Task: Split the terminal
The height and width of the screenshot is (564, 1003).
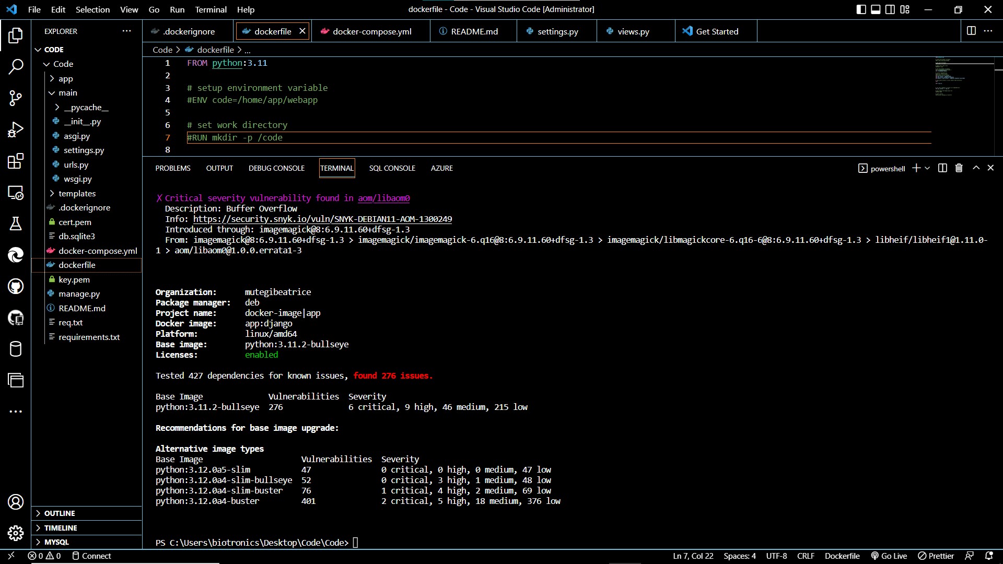Action: pos(942,168)
